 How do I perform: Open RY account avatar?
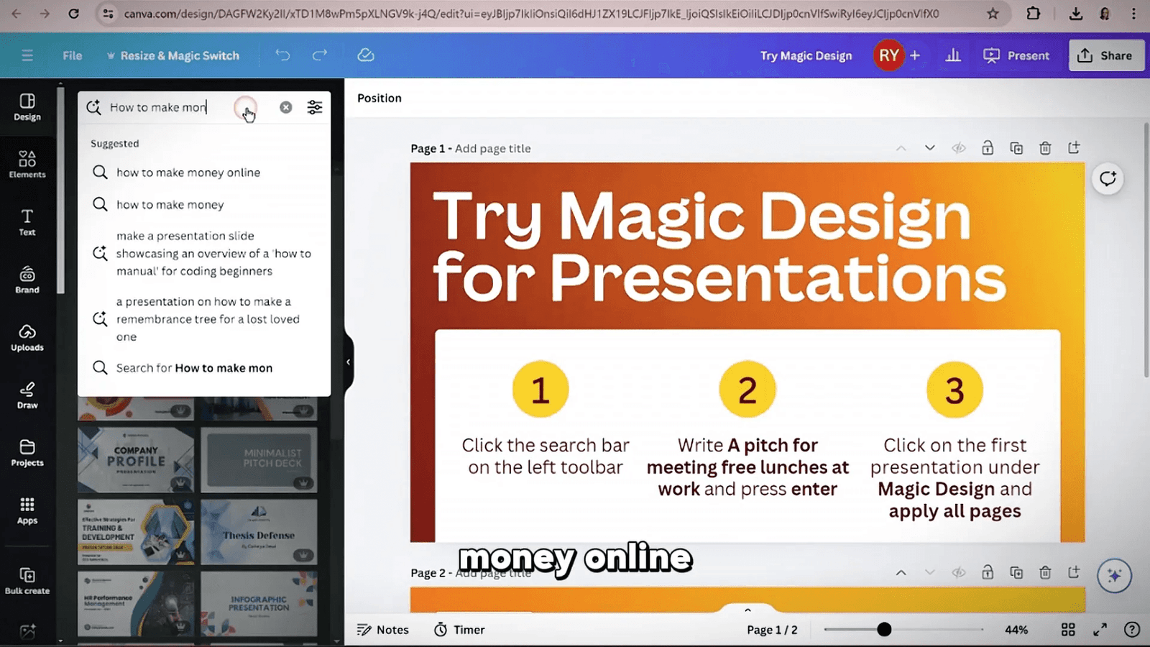tap(889, 55)
